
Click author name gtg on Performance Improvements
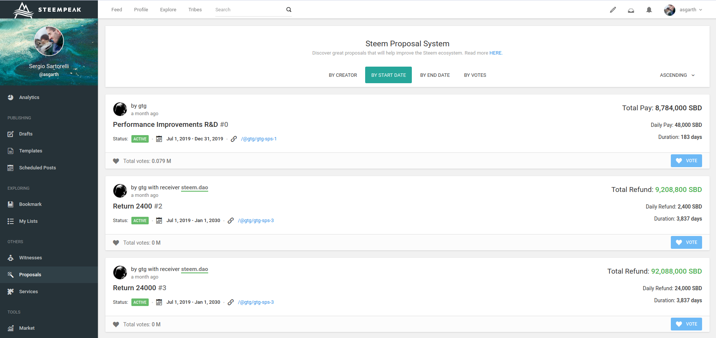click(142, 106)
